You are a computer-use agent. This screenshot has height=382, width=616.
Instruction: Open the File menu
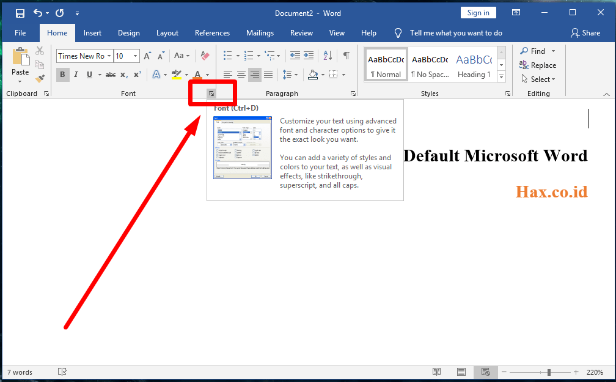pyautogui.click(x=20, y=33)
